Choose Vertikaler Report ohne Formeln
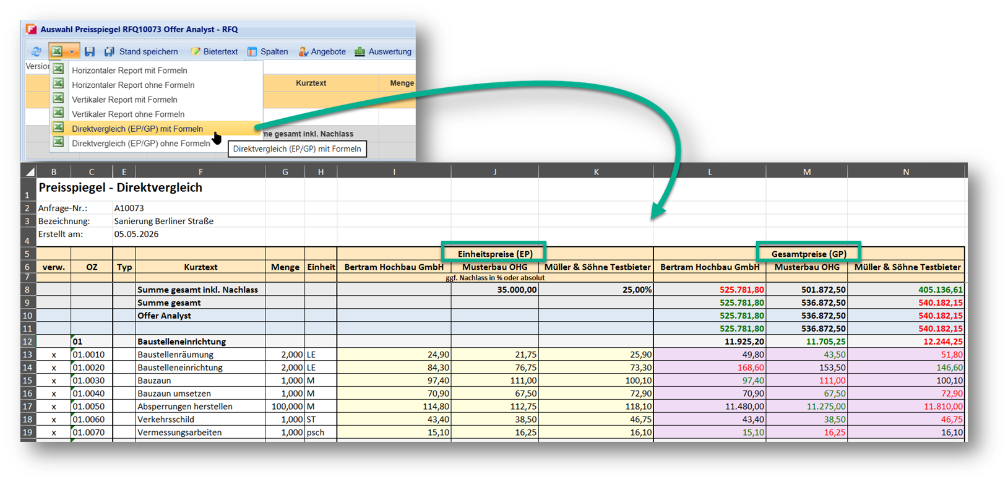The height and width of the screenshot is (482, 1008). pyautogui.click(x=157, y=114)
